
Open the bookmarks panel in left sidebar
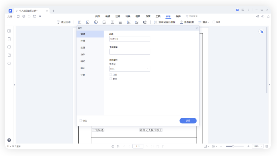(x=9, y=39)
